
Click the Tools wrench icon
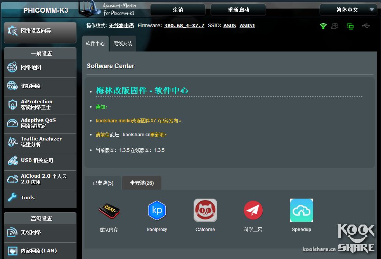tap(12, 197)
